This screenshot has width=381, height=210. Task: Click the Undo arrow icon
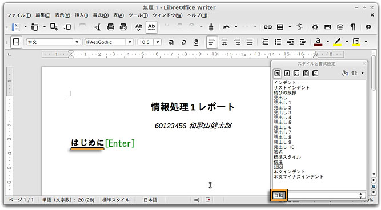click(x=226, y=27)
